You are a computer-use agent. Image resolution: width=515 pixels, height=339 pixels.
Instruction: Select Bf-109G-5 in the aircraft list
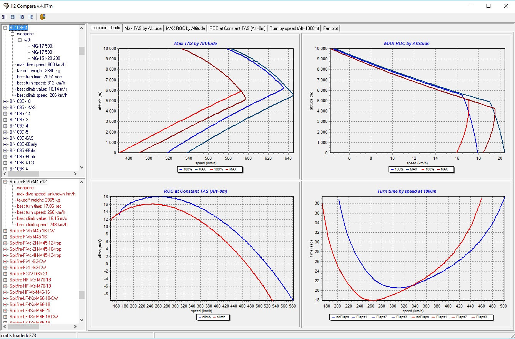click(19, 132)
